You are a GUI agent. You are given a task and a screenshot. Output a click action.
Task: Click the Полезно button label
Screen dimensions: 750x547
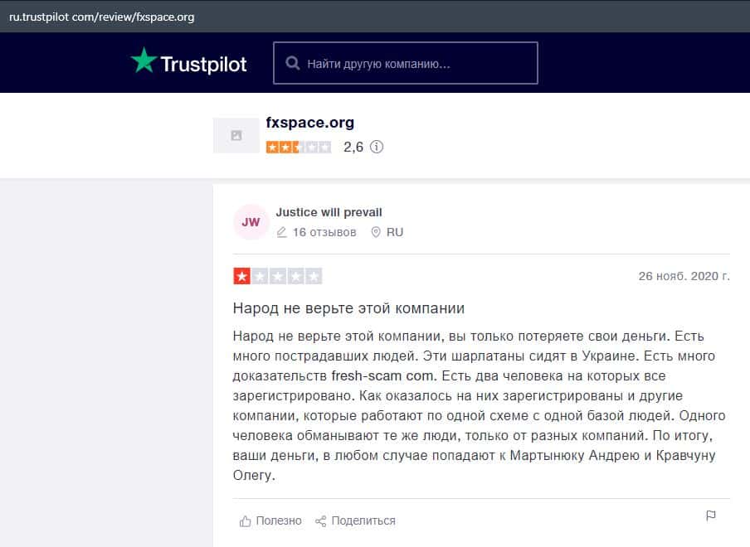[279, 520]
